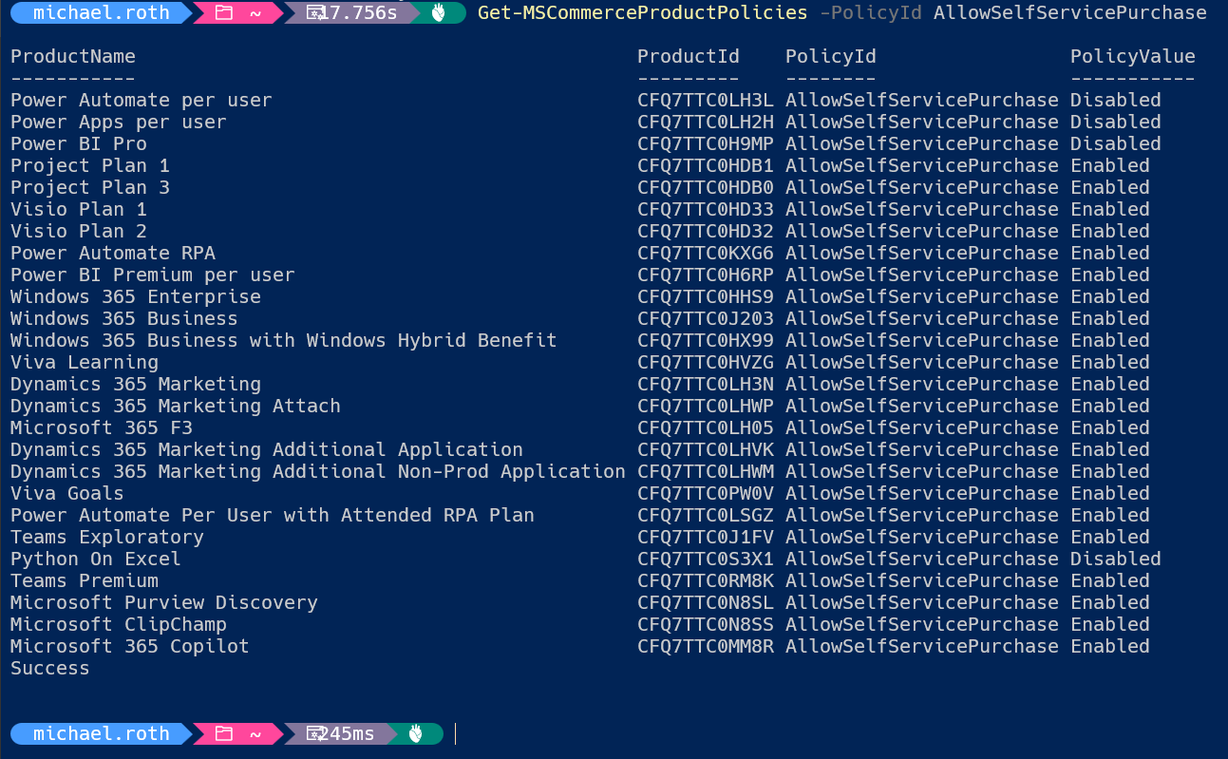The width and height of the screenshot is (1228, 759).
Task: Select the 'Power Apps per user' product name
Action: (119, 122)
